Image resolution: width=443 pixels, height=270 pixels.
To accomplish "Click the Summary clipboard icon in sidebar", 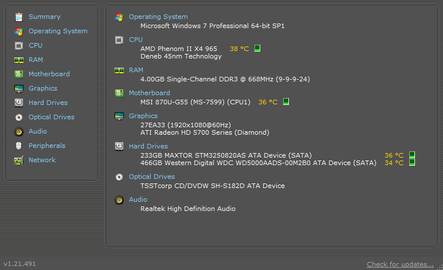I will coord(19,17).
